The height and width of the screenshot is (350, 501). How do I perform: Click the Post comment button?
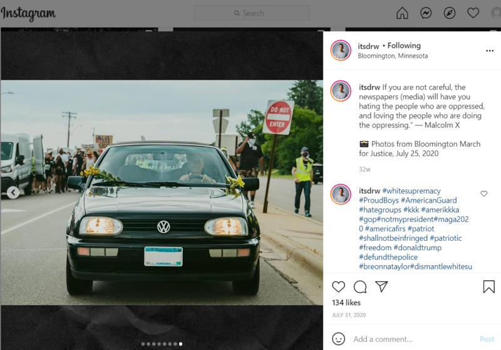tap(487, 339)
